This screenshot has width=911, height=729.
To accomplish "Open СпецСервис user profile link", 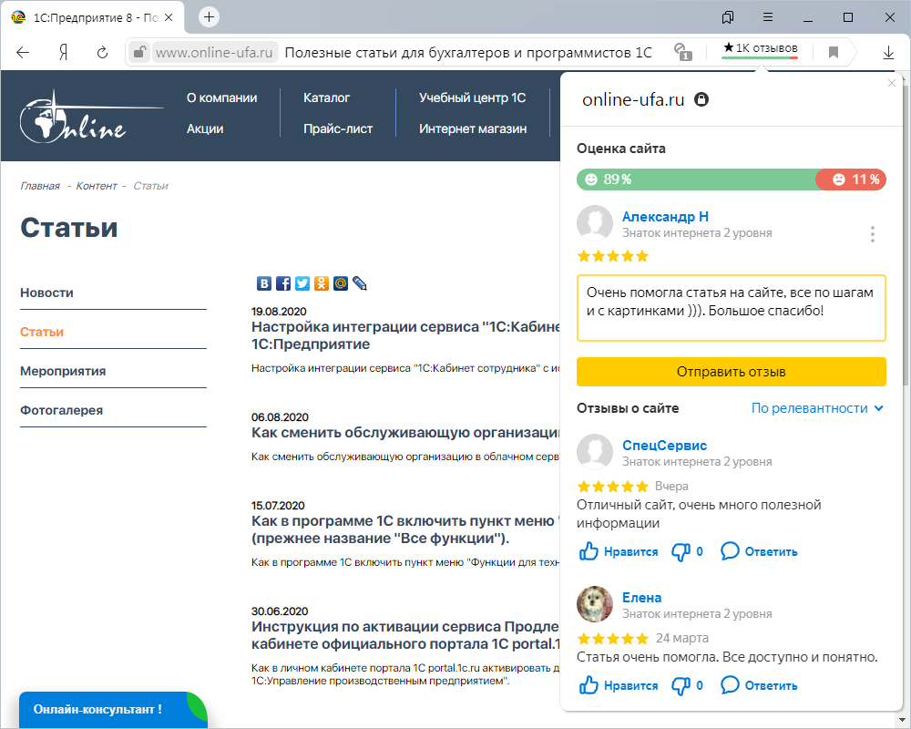I will click(664, 446).
